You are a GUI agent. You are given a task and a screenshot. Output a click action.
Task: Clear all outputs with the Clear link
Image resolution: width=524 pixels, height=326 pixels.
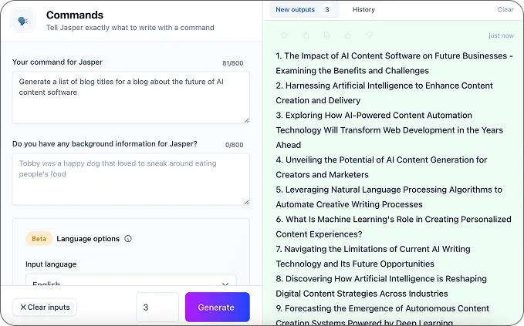(505, 10)
